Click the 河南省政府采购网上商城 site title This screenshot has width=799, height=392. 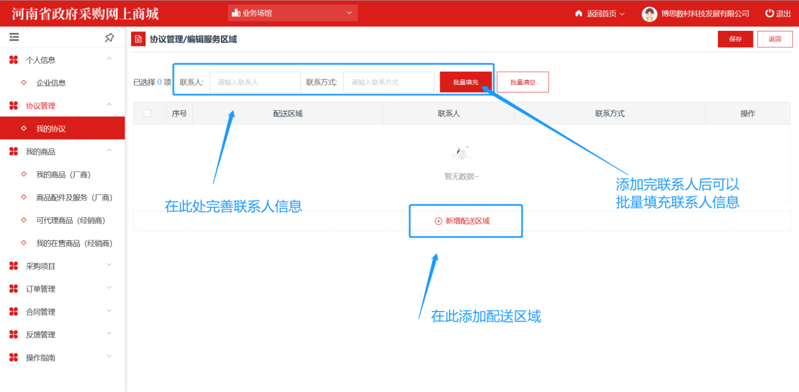[x=85, y=13]
